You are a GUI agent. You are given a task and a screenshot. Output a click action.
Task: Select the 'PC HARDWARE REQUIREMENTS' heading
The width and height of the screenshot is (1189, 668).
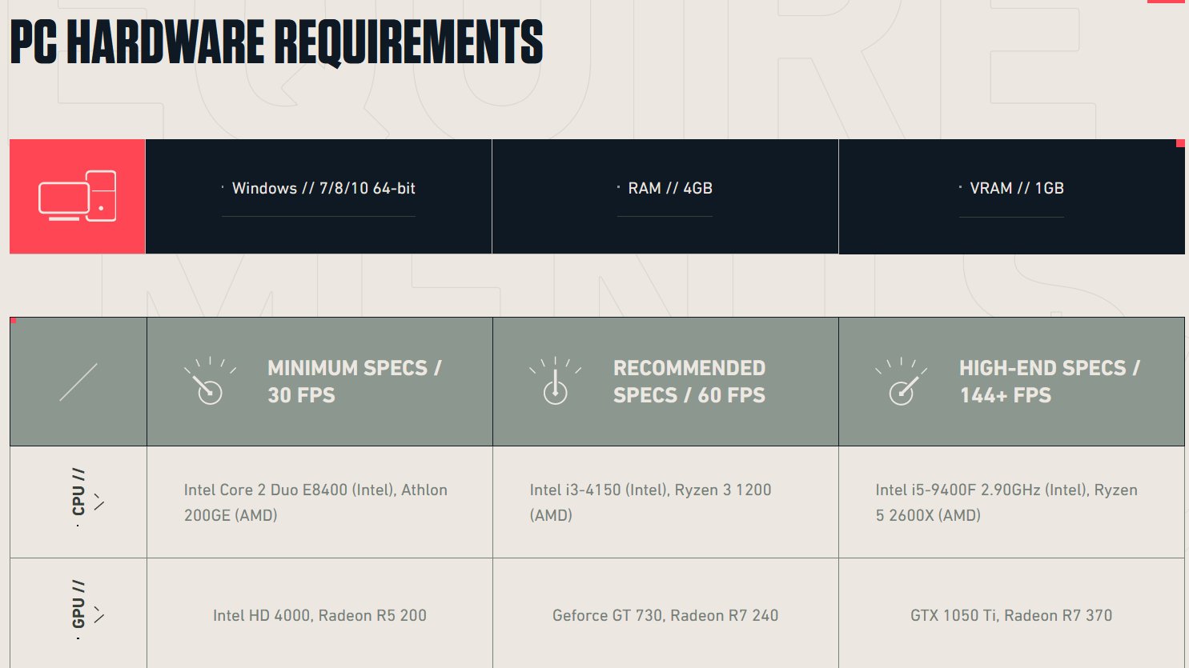(276, 42)
